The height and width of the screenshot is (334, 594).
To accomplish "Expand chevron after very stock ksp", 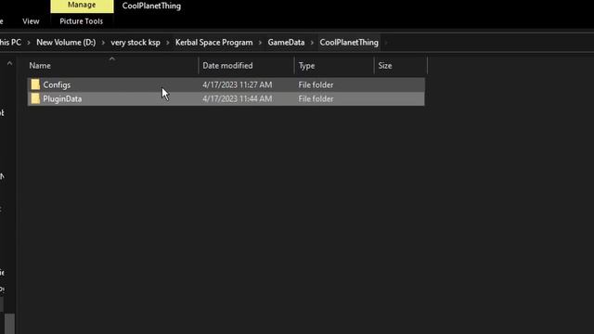I will 167,43.
